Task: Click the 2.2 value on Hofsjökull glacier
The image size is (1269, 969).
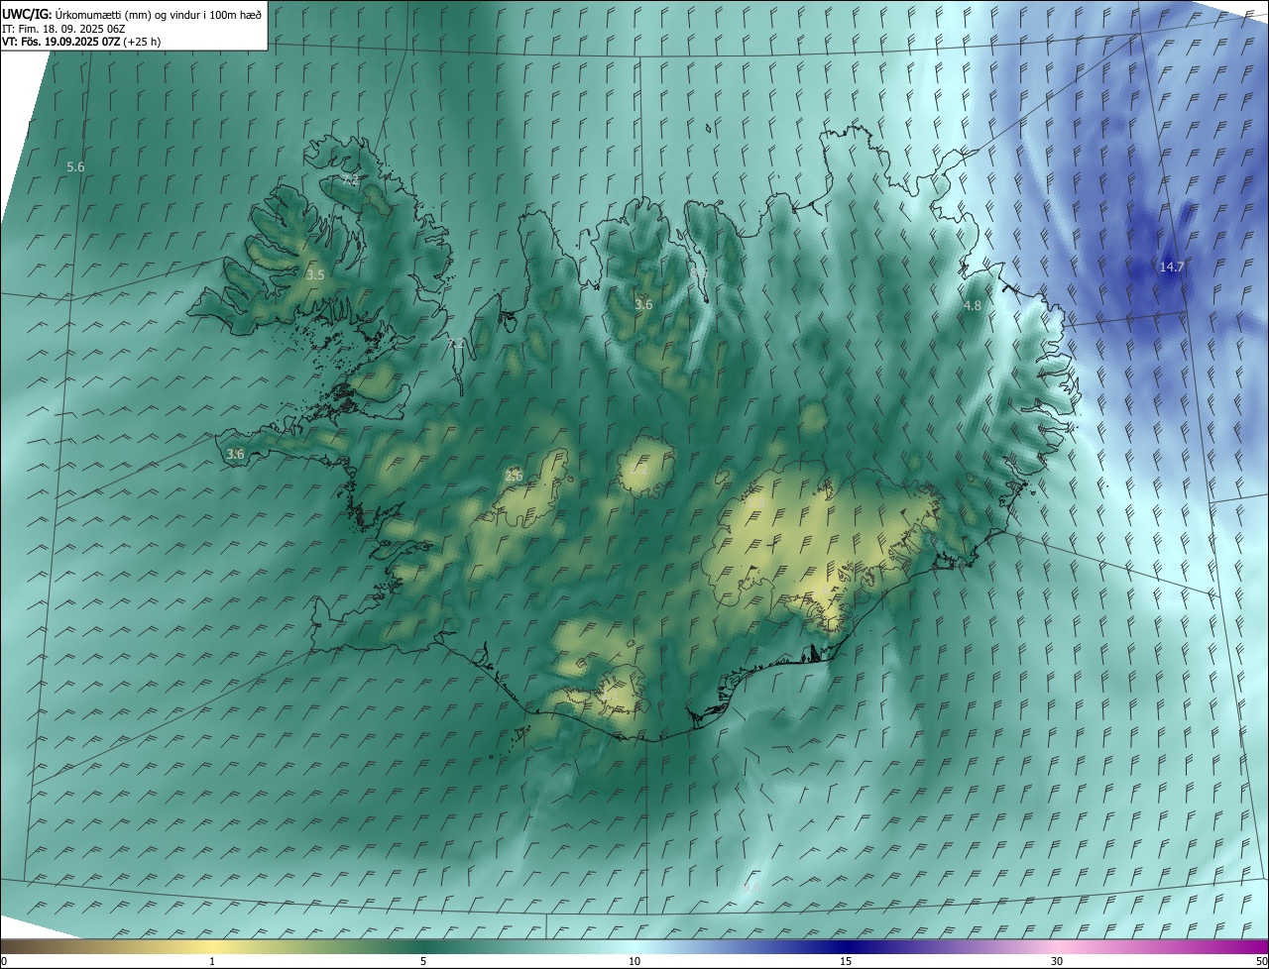Action: (640, 470)
